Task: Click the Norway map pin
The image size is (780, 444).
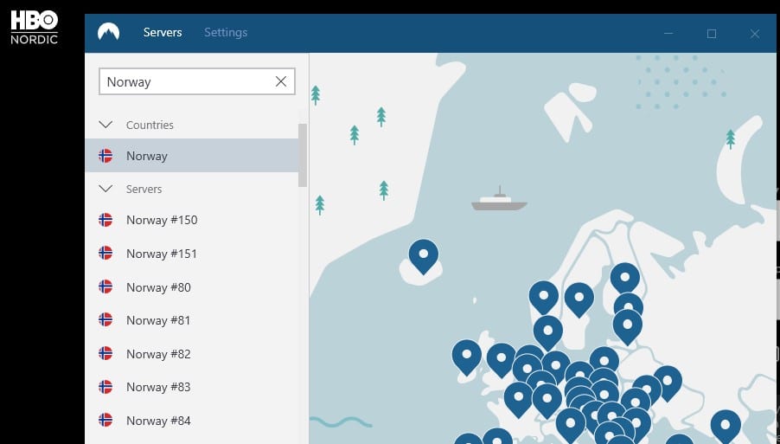Action: tap(544, 297)
